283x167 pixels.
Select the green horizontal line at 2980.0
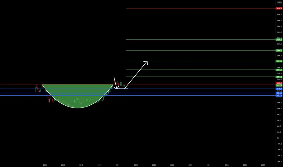(201, 50)
